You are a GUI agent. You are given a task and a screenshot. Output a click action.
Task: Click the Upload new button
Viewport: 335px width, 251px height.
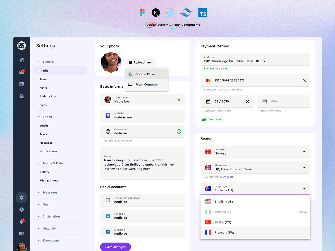coord(141,62)
